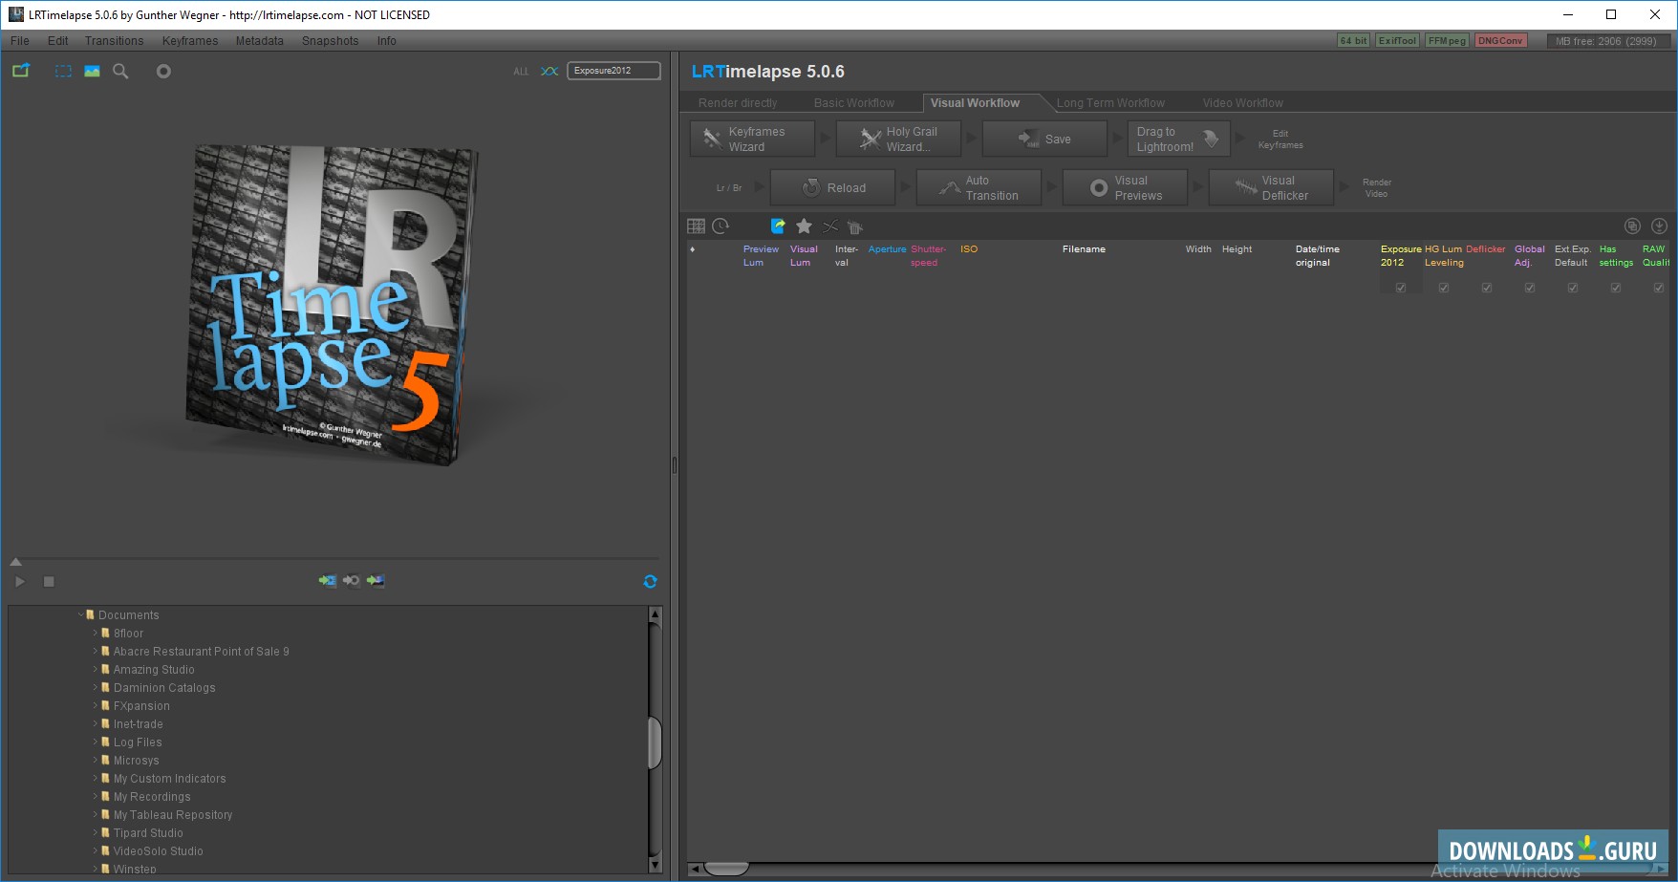
Task: Expand the Amazing Studio folder
Action: tap(96, 670)
